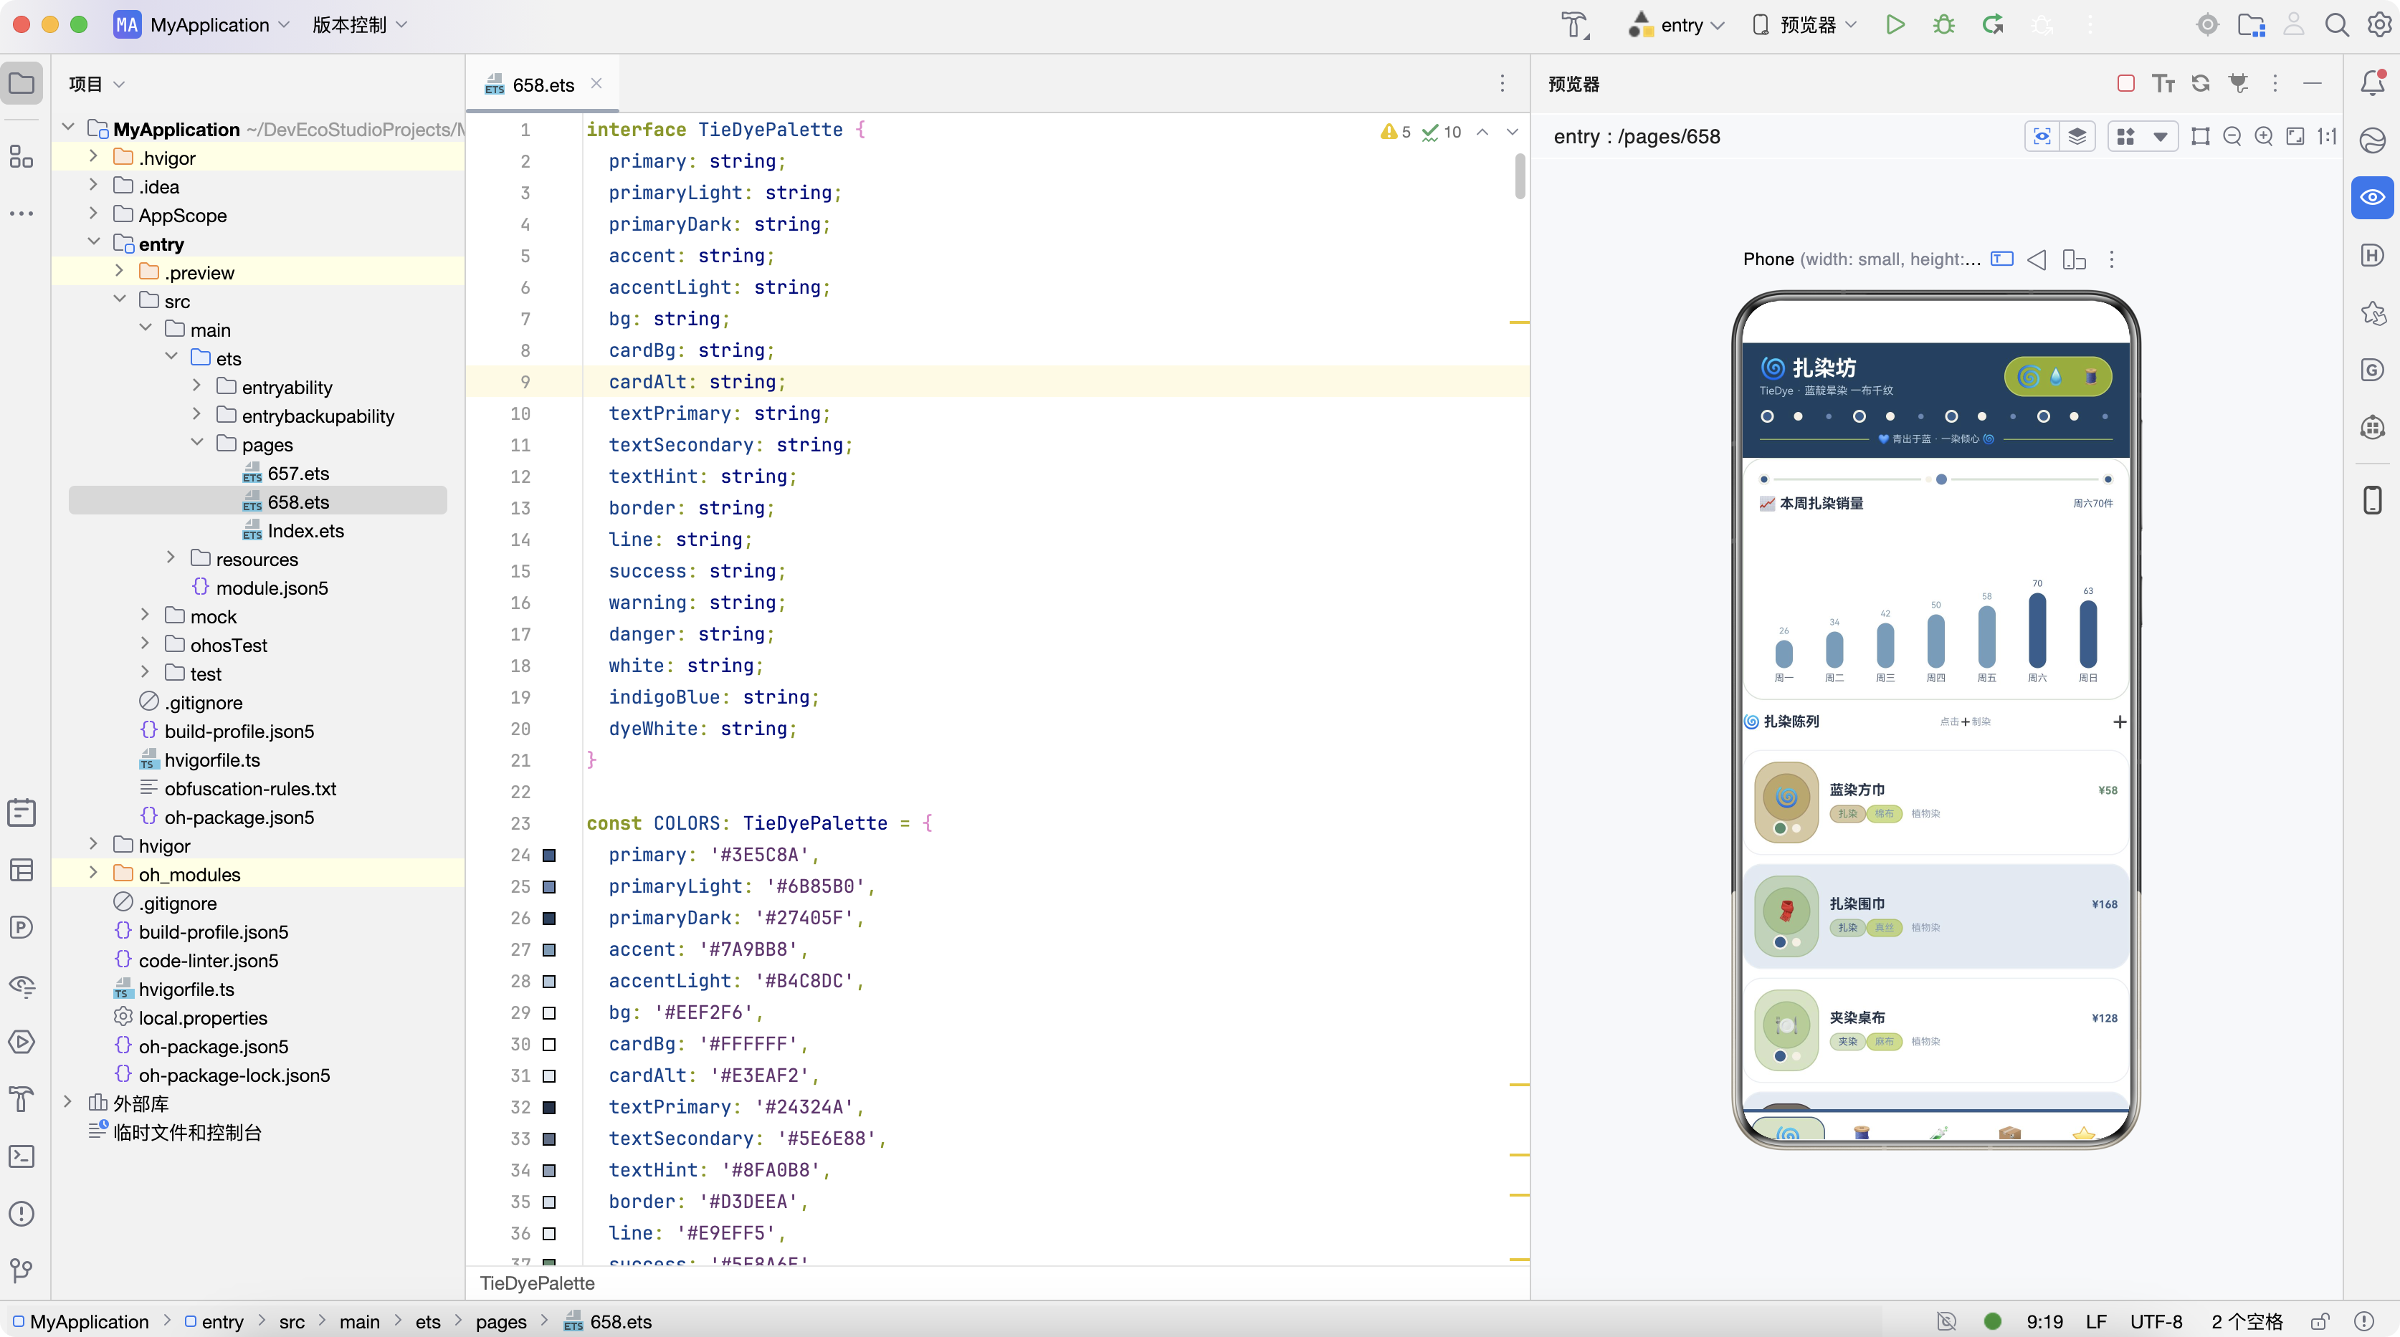Click LF line separator in status bar
Viewport: 2400px width, 1337px height.
pos(2096,1321)
